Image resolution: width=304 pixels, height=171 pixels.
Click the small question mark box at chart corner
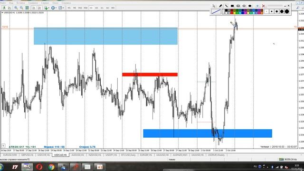click(x=3, y=146)
